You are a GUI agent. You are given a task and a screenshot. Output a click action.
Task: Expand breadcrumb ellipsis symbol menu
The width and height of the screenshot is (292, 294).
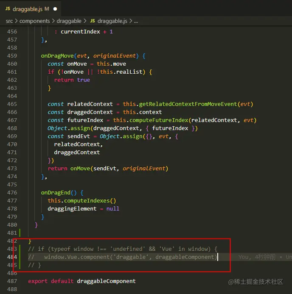click(x=136, y=21)
